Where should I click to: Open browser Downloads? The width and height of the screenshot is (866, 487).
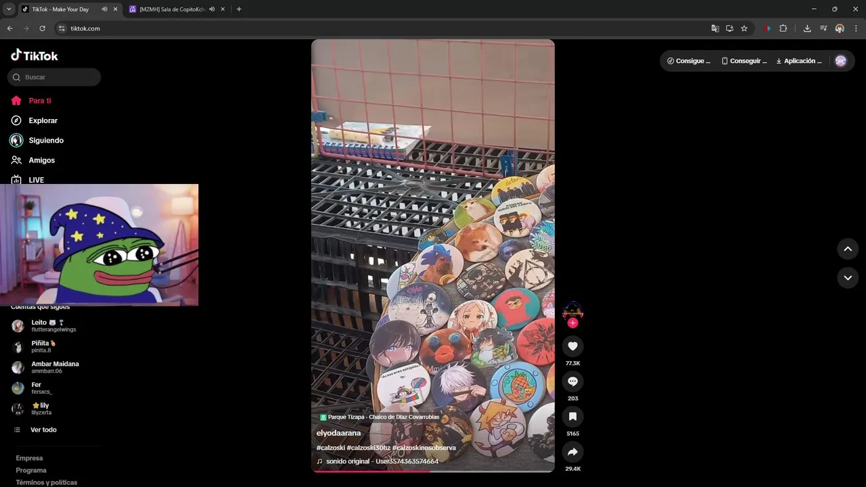(x=807, y=28)
